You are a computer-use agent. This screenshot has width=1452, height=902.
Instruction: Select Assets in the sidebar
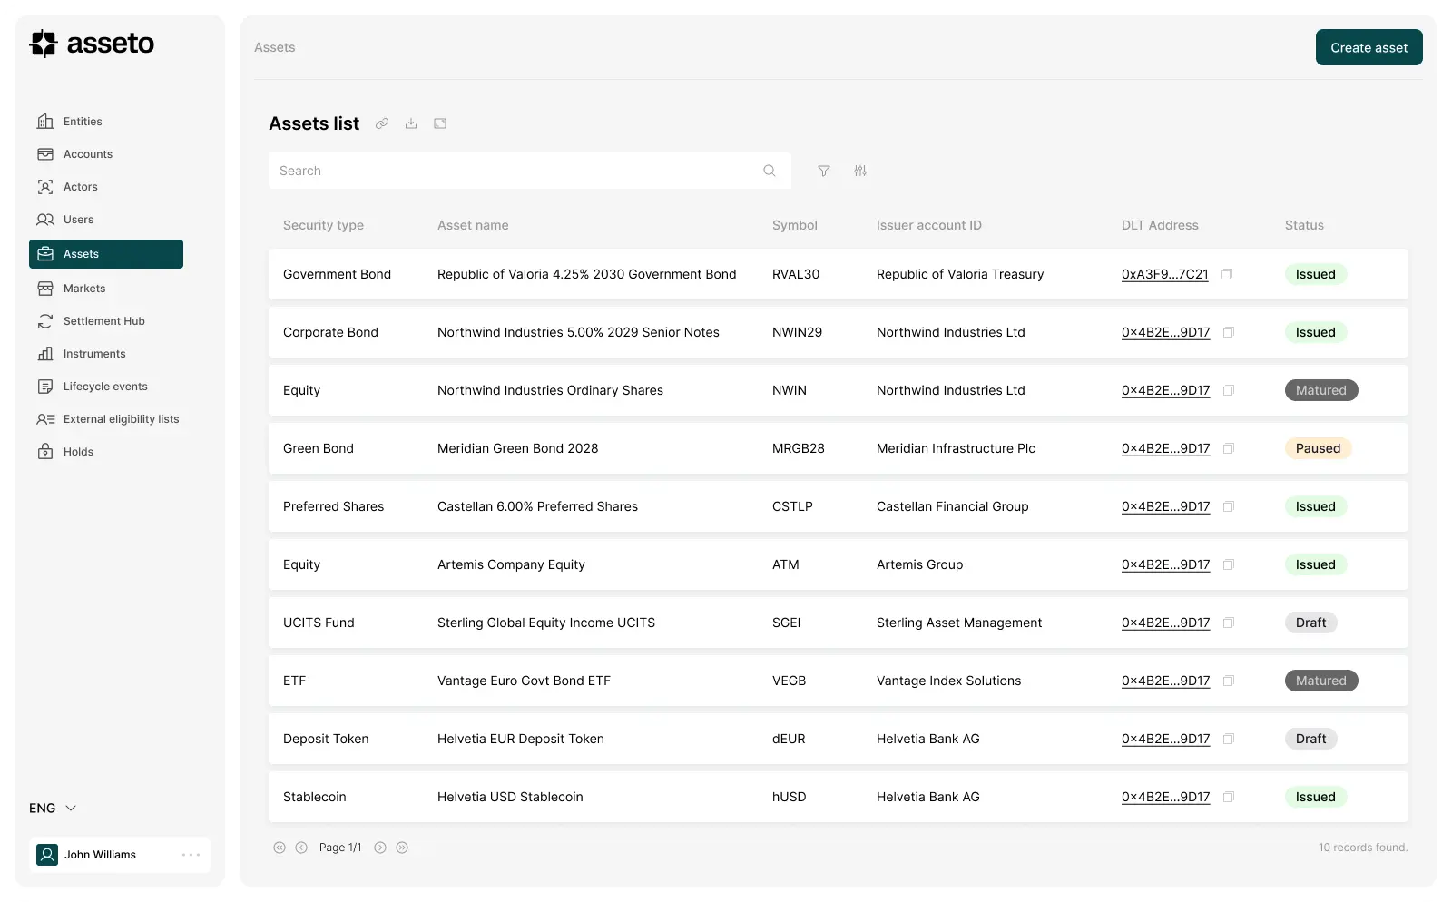point(106,254)
